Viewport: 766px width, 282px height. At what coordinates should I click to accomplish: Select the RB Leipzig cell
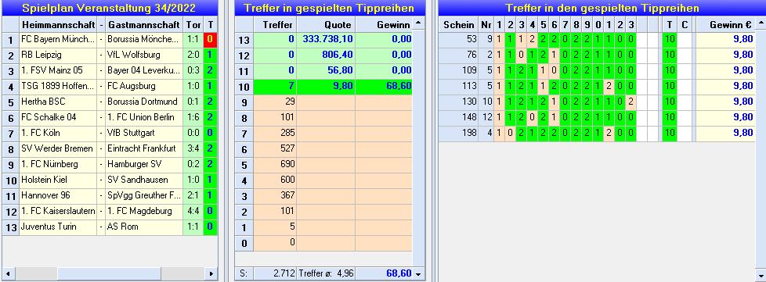coord(58,55)
